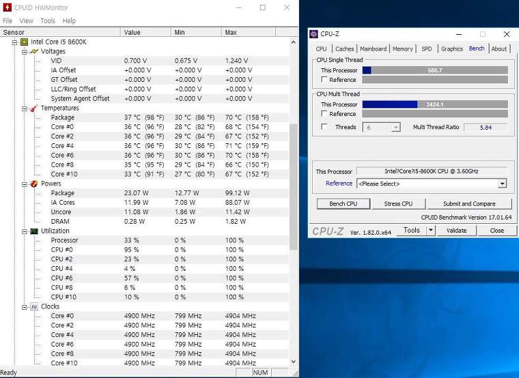Click the Multi Thread This Processor score bar
The height and width of the screenshot is (378, 519).
pyautogui.click(x=435, y=104)
